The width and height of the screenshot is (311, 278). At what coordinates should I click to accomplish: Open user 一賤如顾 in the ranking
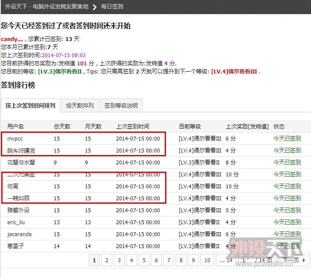(x=18, y=198)
